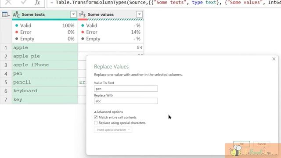Click row number 1
The image size is (281, 158).
coord(6,48)
